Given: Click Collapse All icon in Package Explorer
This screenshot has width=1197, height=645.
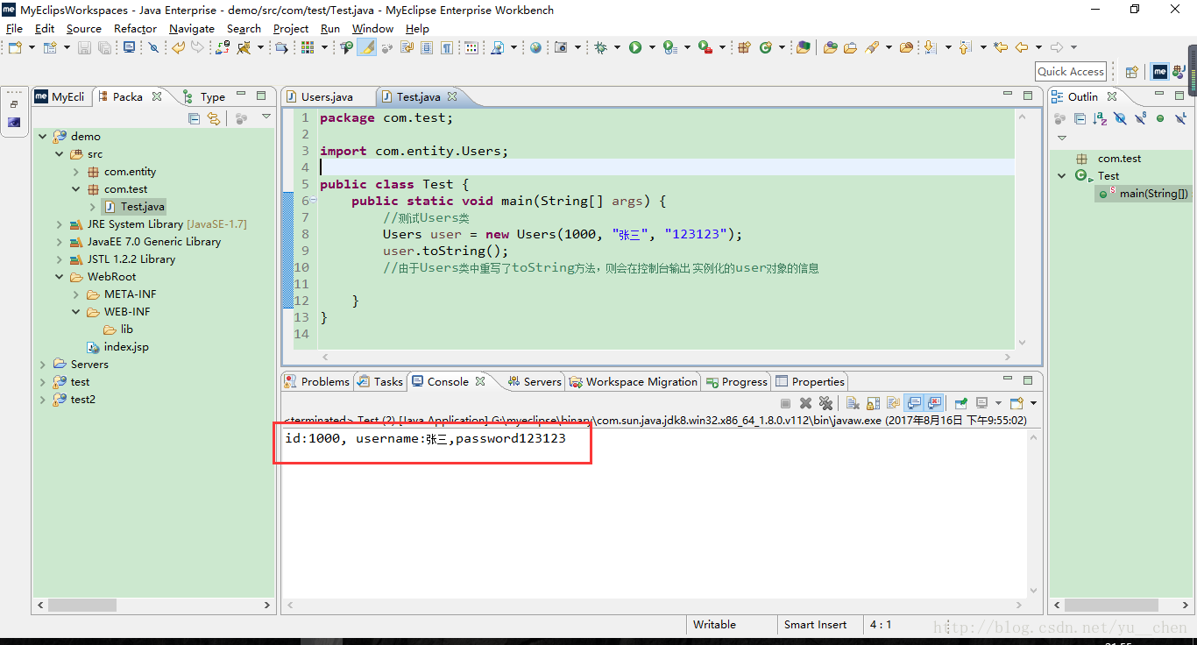Looking at the screenshot, I should pos(195,118).
